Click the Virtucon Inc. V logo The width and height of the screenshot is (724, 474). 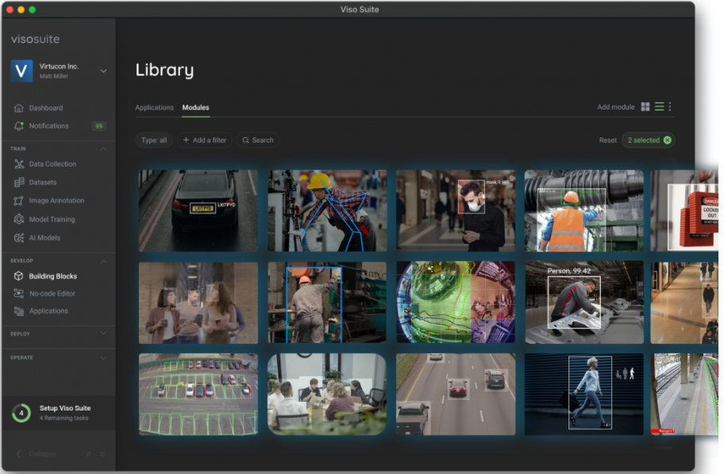click(21, 71)
